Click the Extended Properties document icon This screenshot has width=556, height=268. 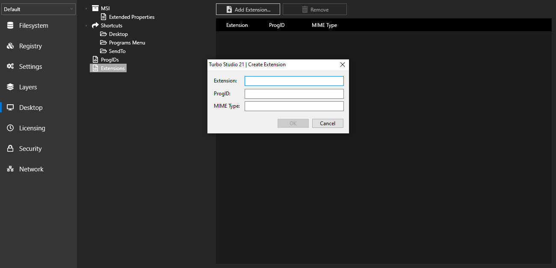[x=104, y=17]
